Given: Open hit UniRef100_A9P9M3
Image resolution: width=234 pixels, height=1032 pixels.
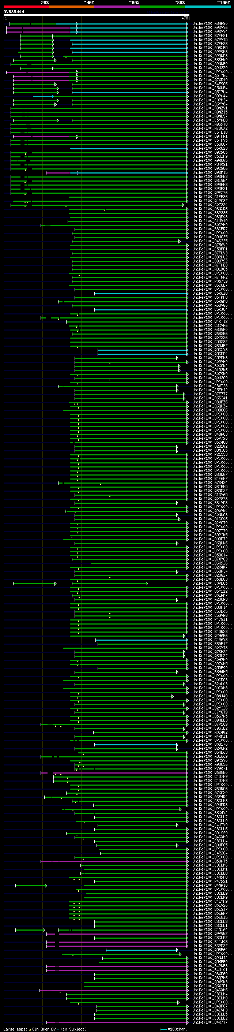Looking at the screenshot, I should [x=210, y=52].
